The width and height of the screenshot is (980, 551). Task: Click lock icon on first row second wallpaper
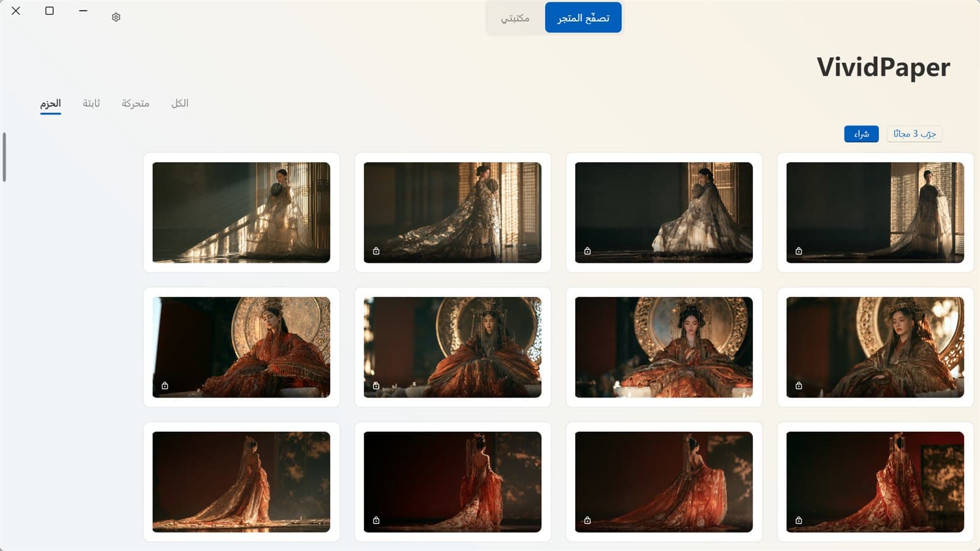coord(376,251)
